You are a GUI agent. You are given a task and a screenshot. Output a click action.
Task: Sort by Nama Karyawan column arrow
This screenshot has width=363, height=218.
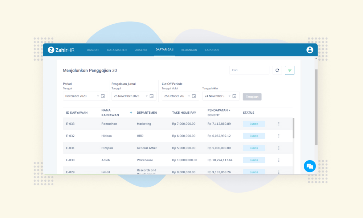tap(131, 113)
